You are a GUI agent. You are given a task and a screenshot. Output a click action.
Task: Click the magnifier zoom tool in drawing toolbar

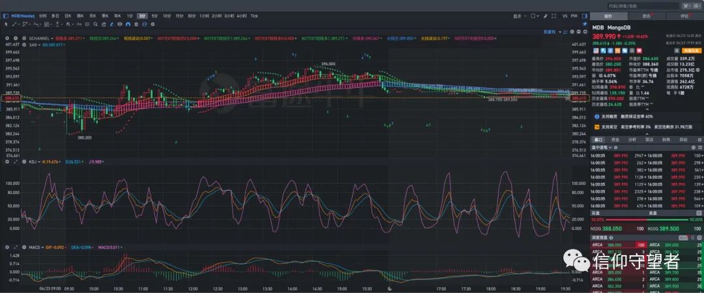(95, 24)
